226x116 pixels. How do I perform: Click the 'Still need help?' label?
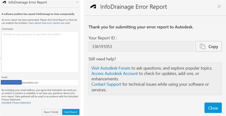102,59
